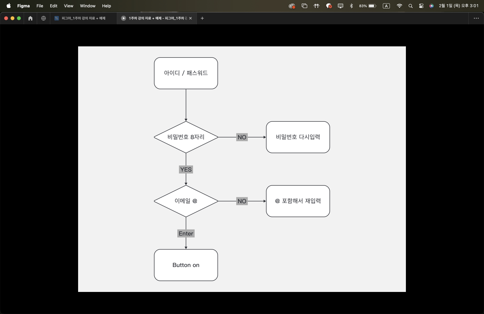Viewport: 484px width, 314px height.
Task: Click the YES label
Action: click(x=186, y=169)
